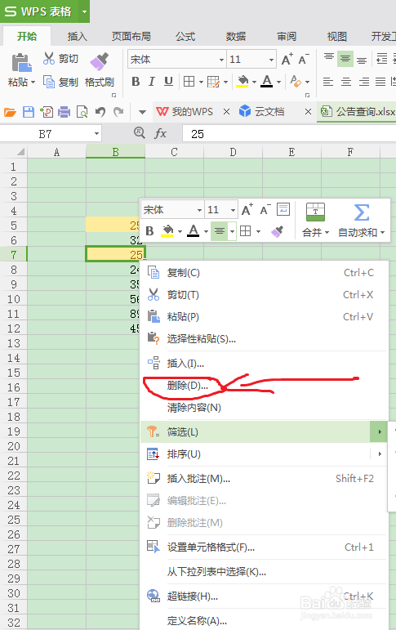
Task: Toggle Italic in ribbon
Action: point(151,82)
